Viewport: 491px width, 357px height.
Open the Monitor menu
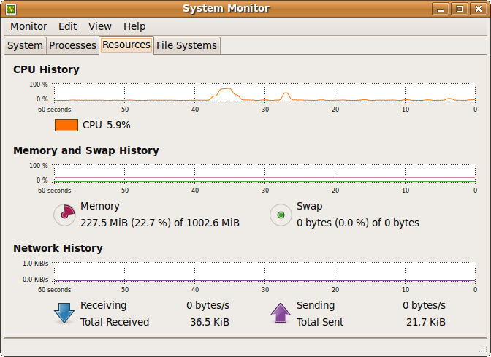28,26
